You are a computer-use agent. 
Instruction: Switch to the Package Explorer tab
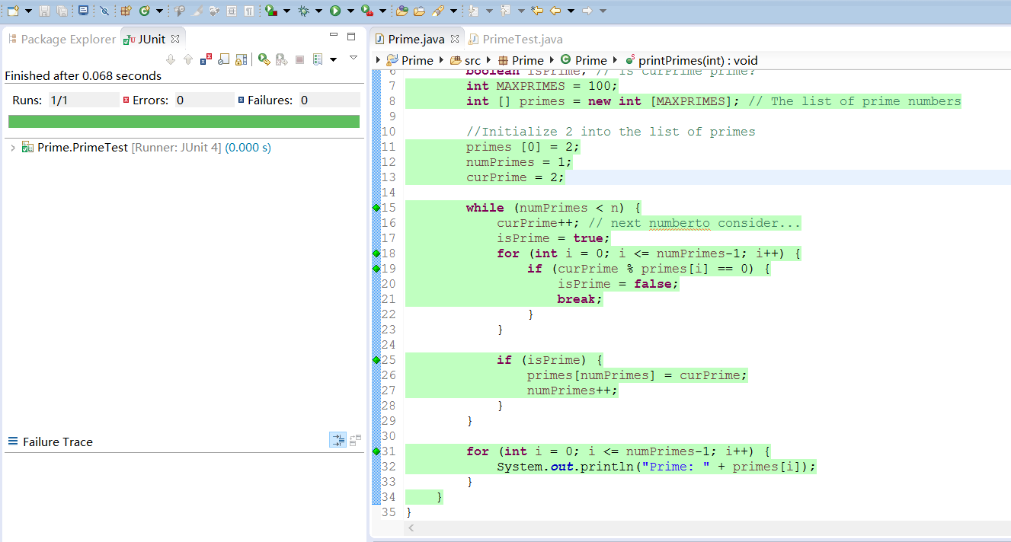[x=68, y=39]
